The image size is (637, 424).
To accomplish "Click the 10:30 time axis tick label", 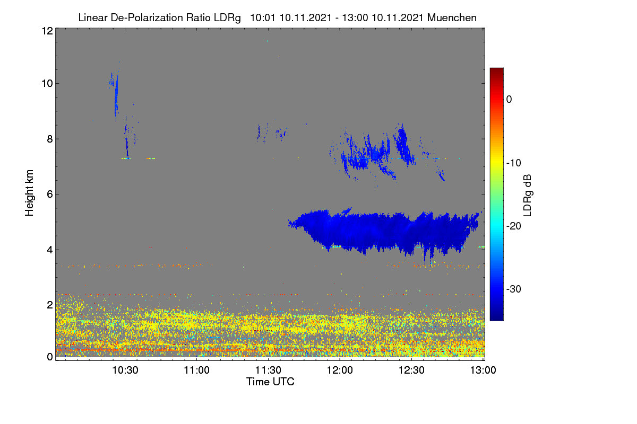I will pos(125,370).
